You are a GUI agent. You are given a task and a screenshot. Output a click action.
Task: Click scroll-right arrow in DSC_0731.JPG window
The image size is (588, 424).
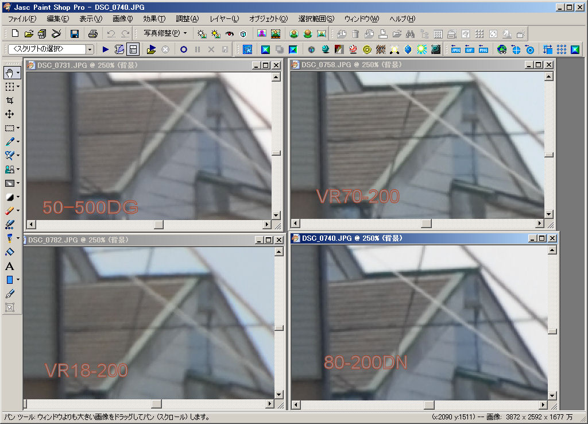coord(266,225)
